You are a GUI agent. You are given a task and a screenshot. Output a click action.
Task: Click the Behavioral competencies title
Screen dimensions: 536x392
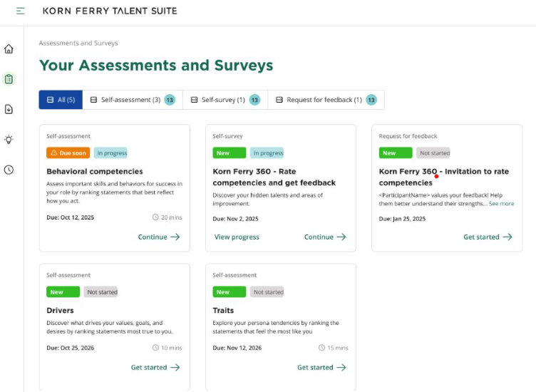click(95, 171)
